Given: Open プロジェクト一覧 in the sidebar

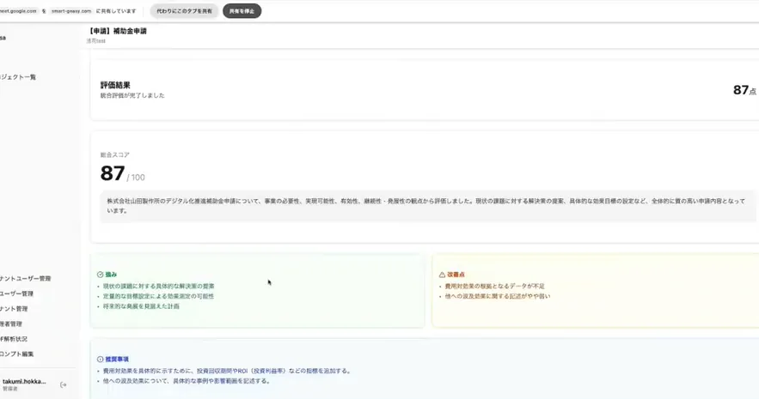Looking at the screenshot, I should 18,77.
